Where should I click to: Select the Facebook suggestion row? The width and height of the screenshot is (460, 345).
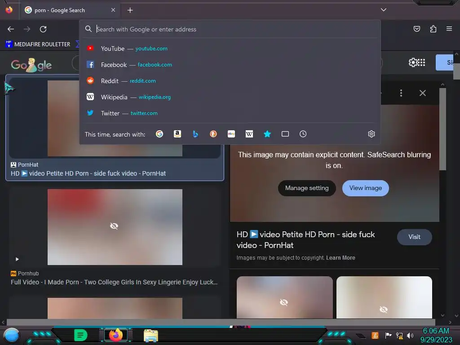click(230, 65)
